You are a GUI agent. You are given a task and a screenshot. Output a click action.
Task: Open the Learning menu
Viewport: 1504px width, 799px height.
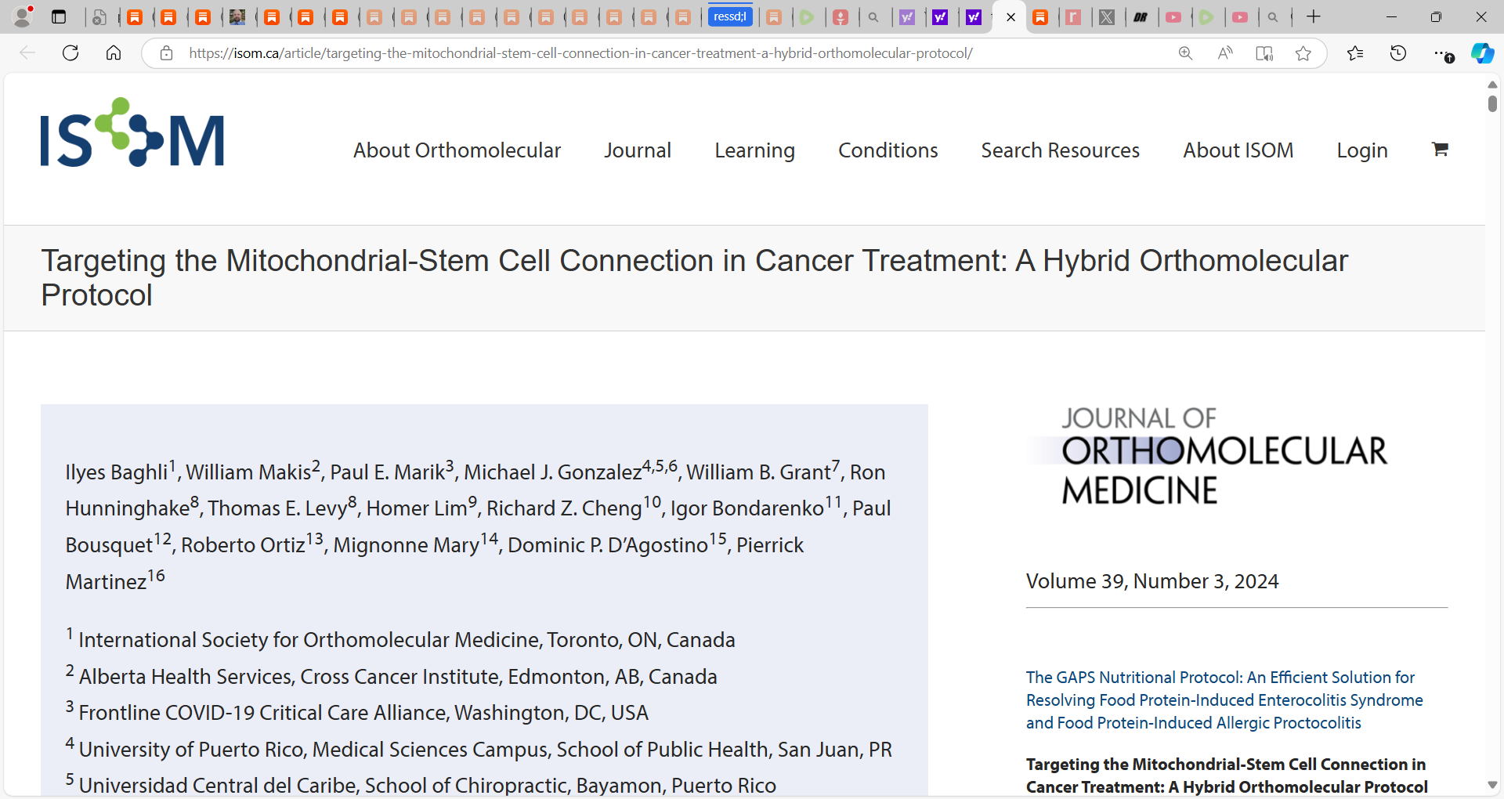(754, 150)
